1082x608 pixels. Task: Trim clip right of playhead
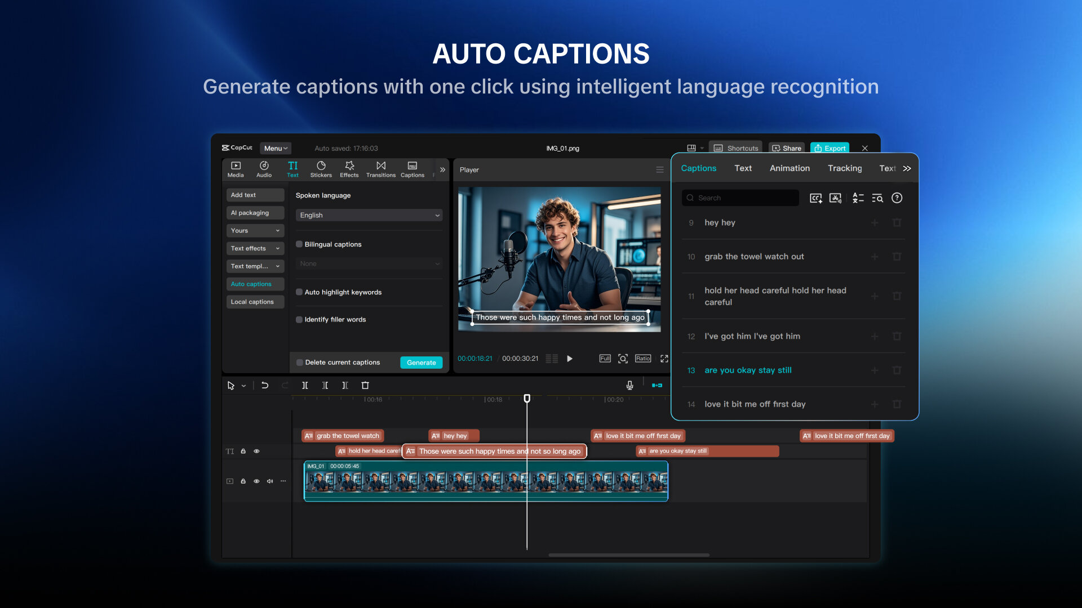345,386
